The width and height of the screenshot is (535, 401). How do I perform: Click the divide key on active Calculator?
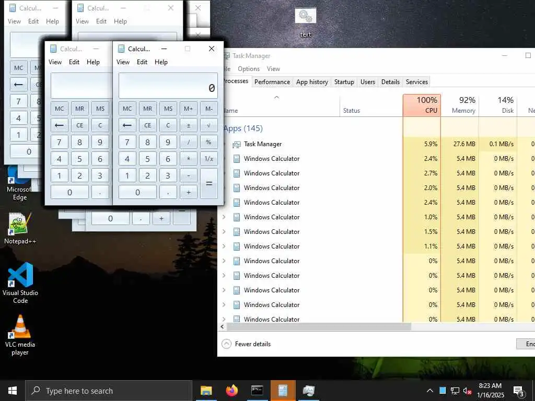tap(188, 142)
